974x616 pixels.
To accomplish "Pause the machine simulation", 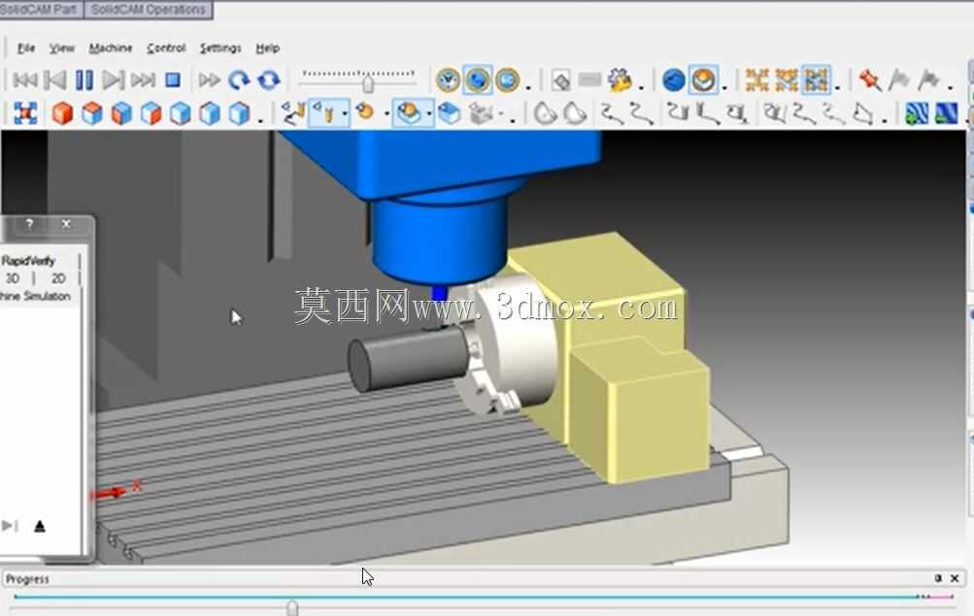I will click(x=84, y=80).
